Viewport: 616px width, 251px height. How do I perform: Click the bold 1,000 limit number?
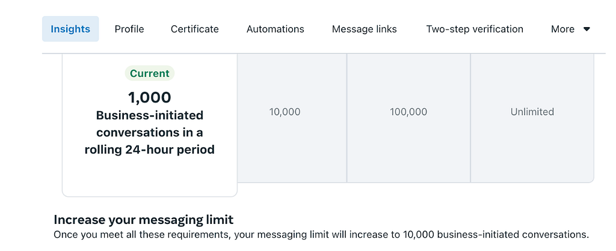coord(150,97)
